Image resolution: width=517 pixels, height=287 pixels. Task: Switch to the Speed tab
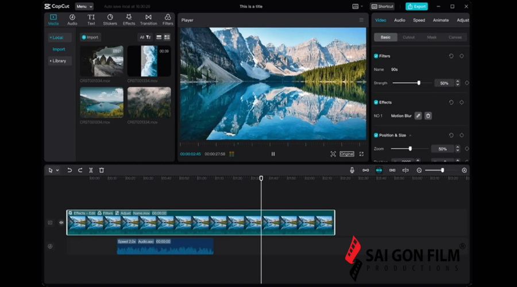click(419, 20)
